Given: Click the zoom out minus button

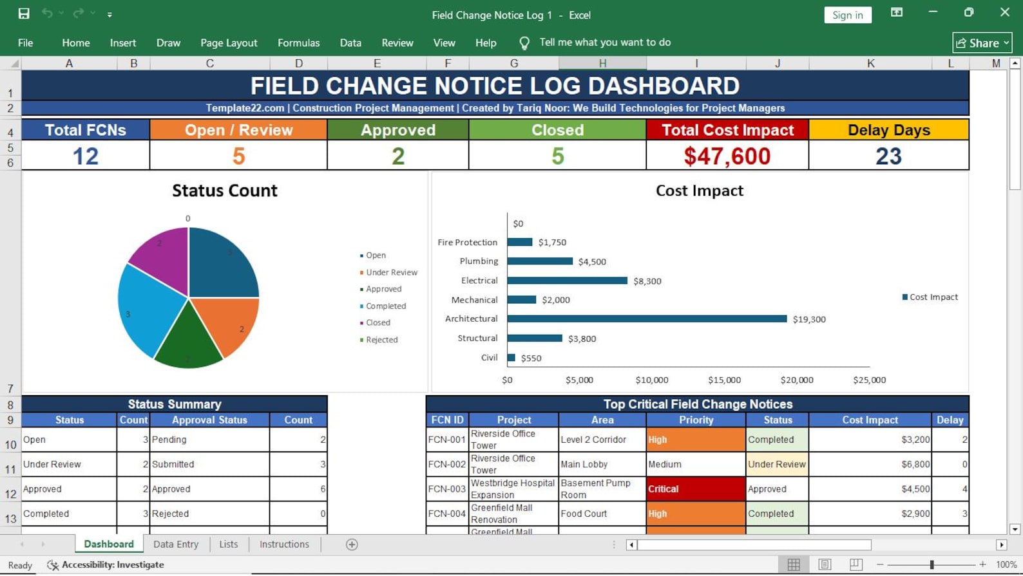Looking at the screenshot, I should 880,565.
